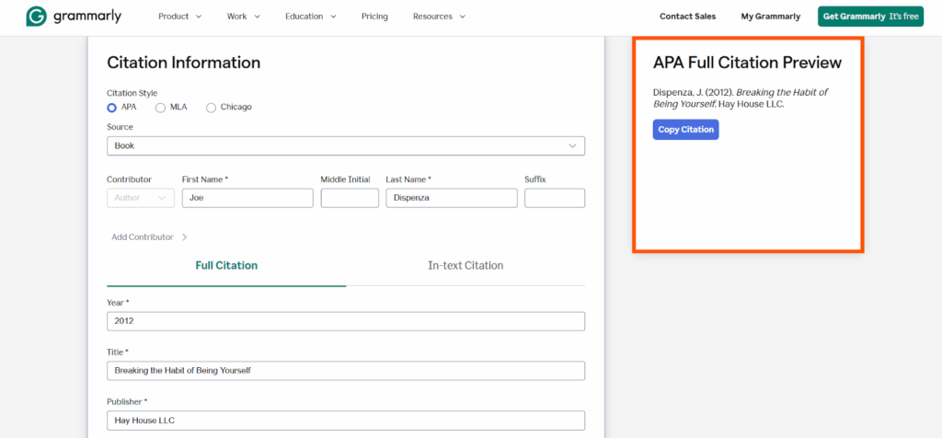The width and height of the screenshot is (942, 438).
Task: Open the Work menu
Action: pyautogui.click(x=243, y=17)
